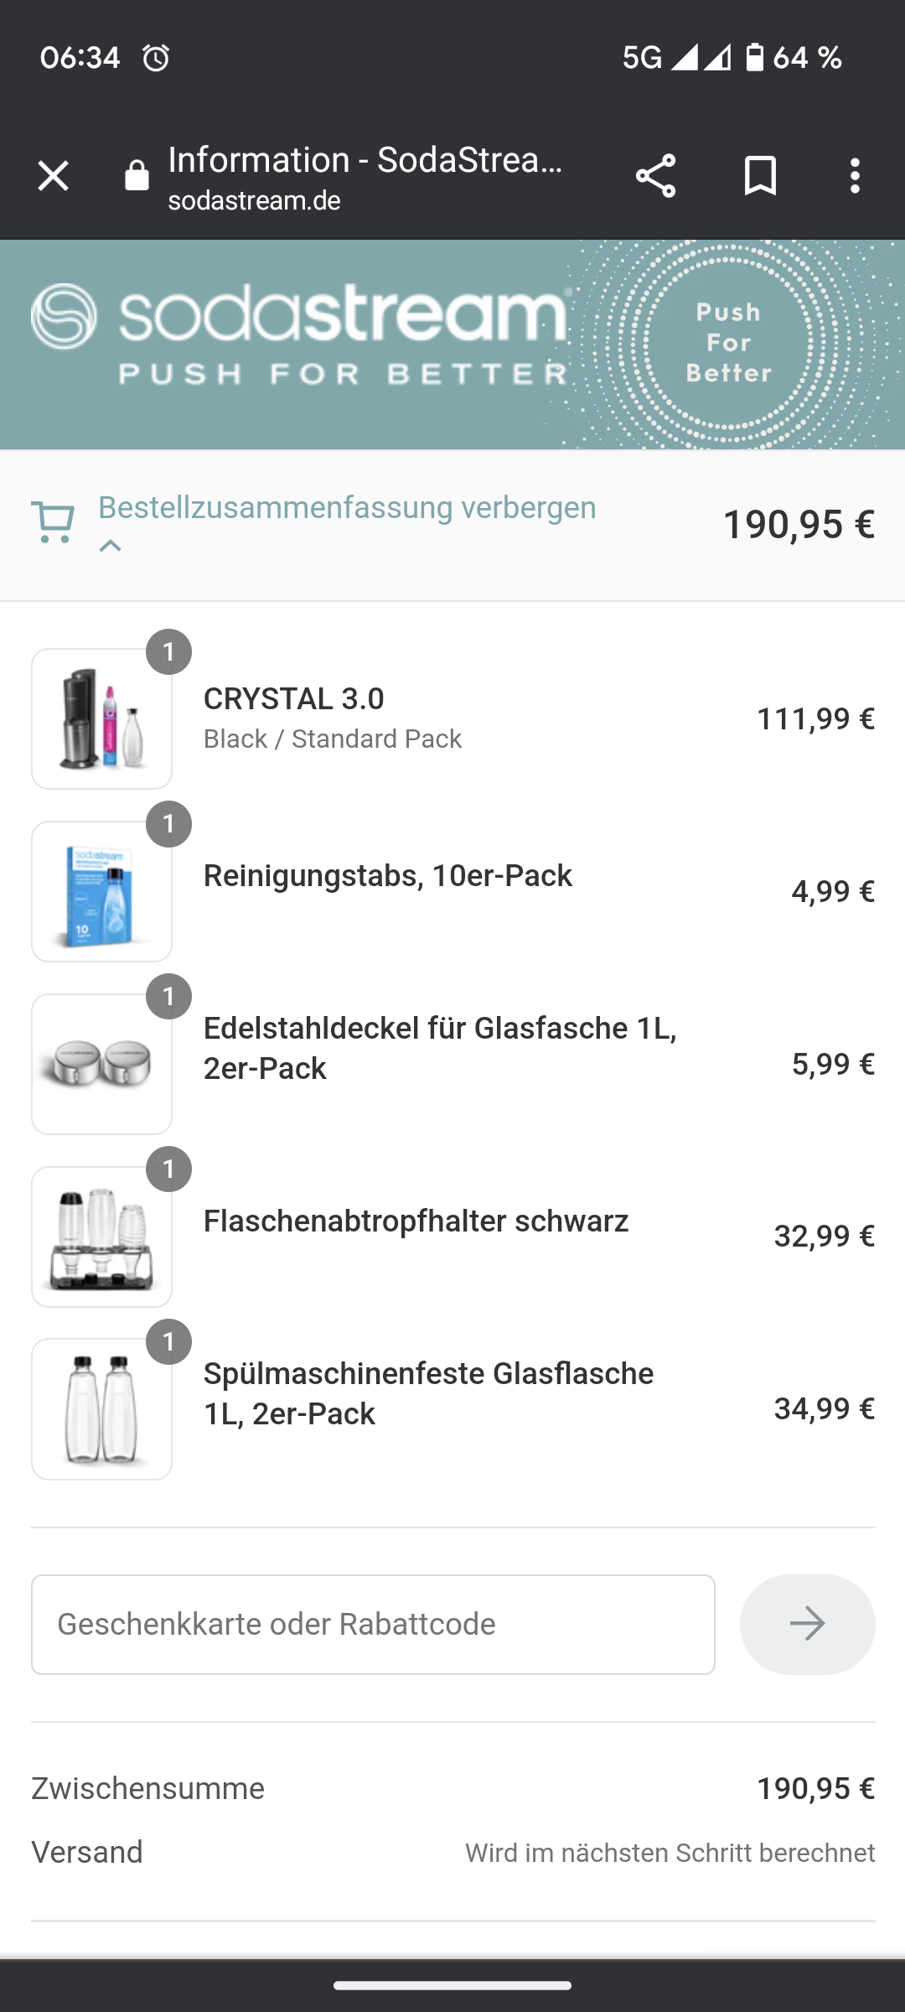Open CRYSTAL 3.0 product thumbnail
905x2012 pixels.
tap(101, 718)
